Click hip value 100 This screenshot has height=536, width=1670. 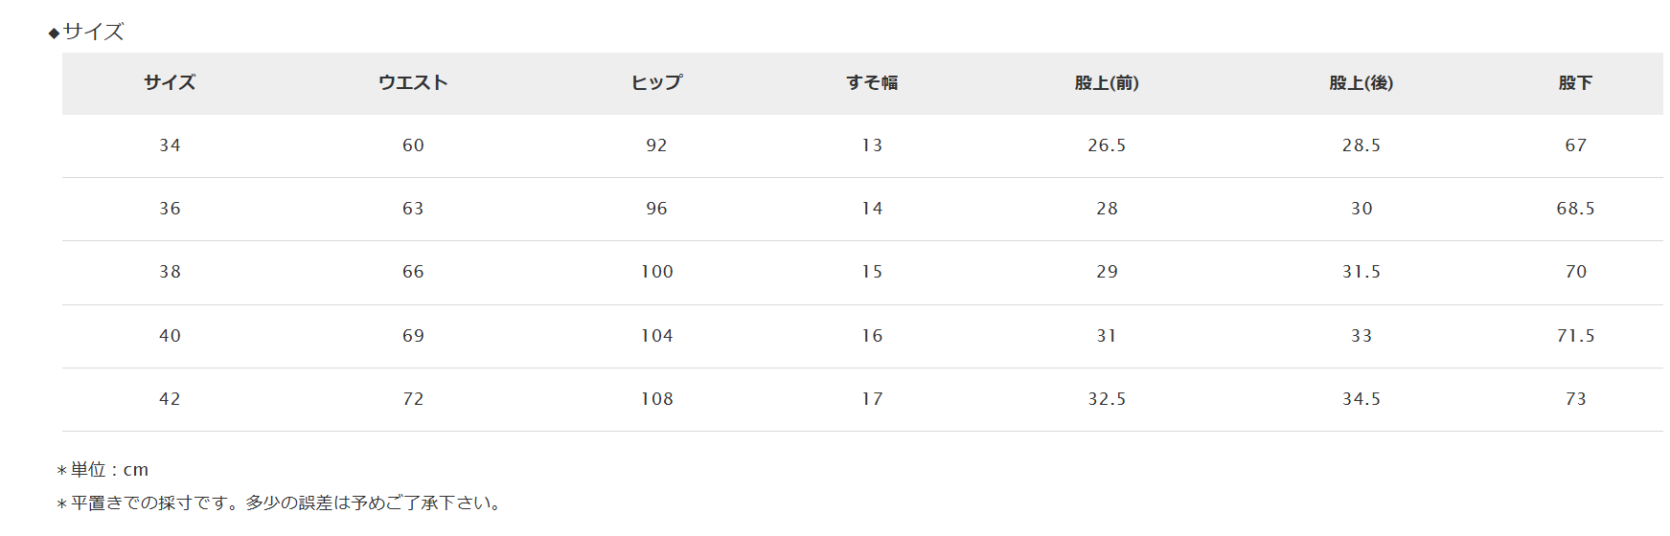[x=657, y=272]
